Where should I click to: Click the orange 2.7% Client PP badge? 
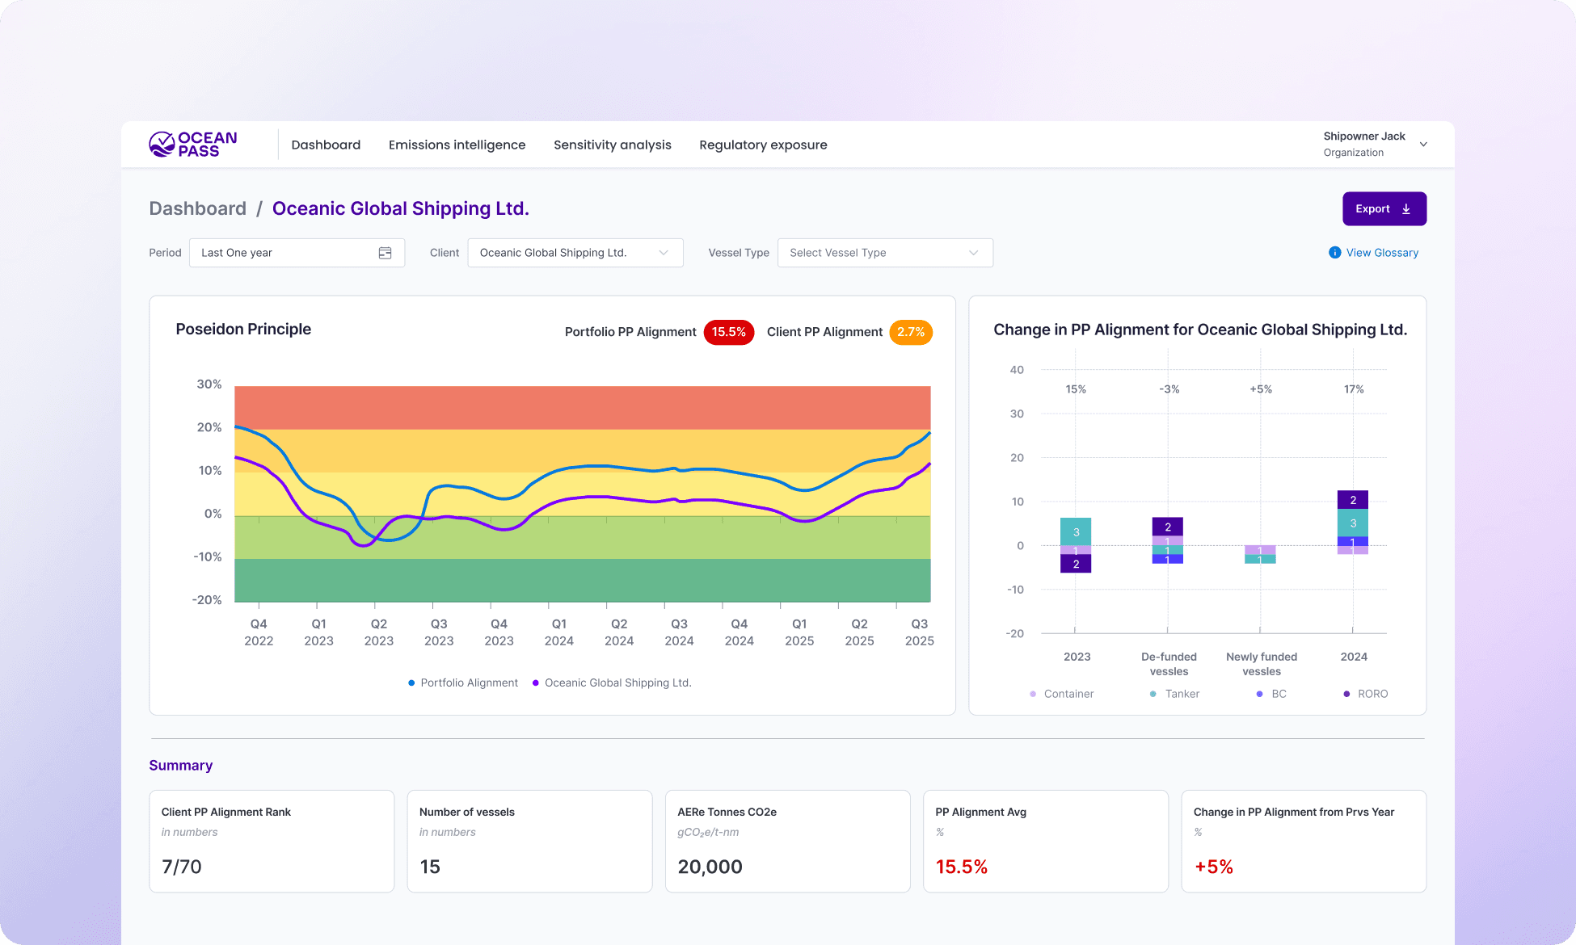(x=910, y=332)
